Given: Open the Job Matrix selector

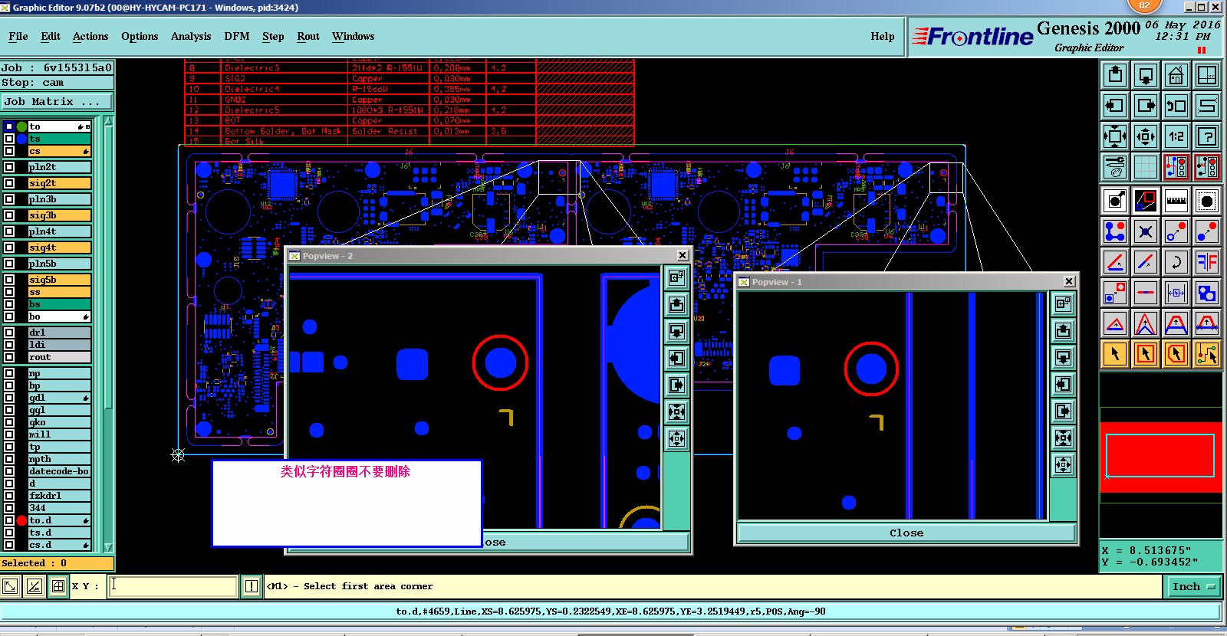Looking at the screenshot, I should [x=58, y=101].
